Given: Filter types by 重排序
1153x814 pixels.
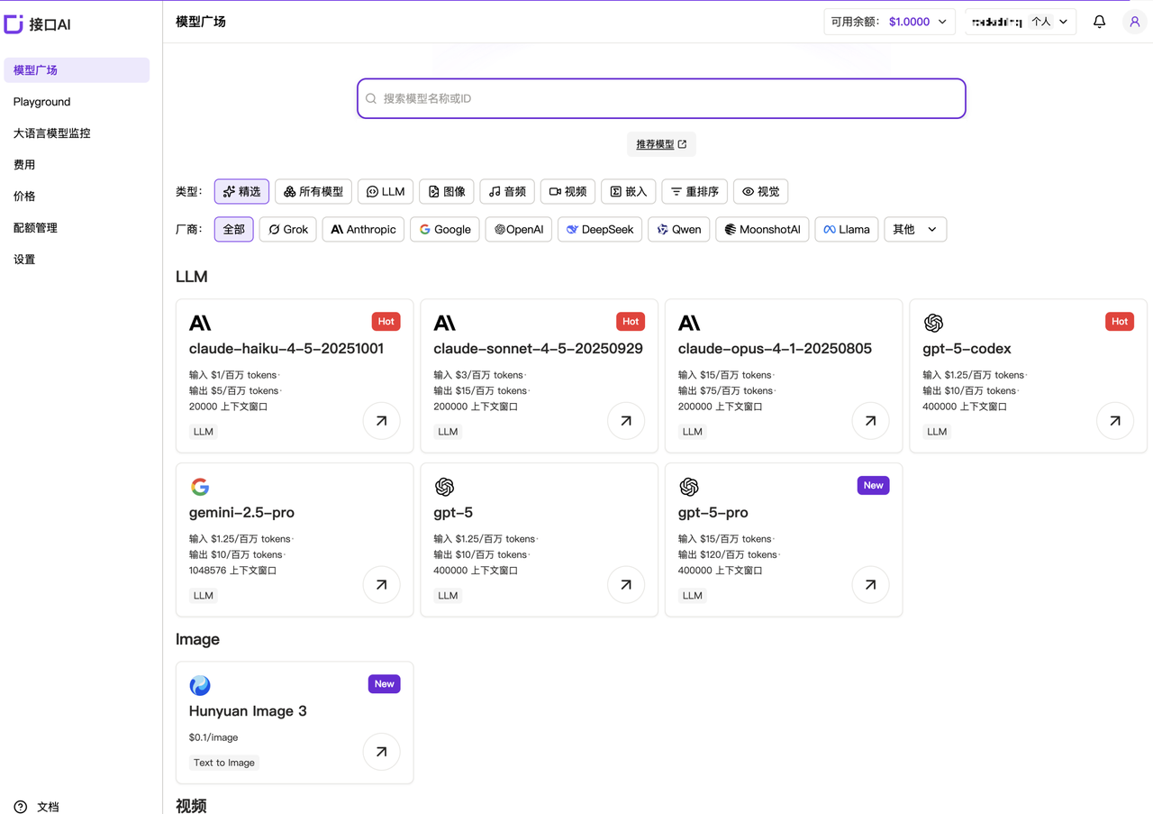Looking at the screenshot, I should tap(695, 191).
